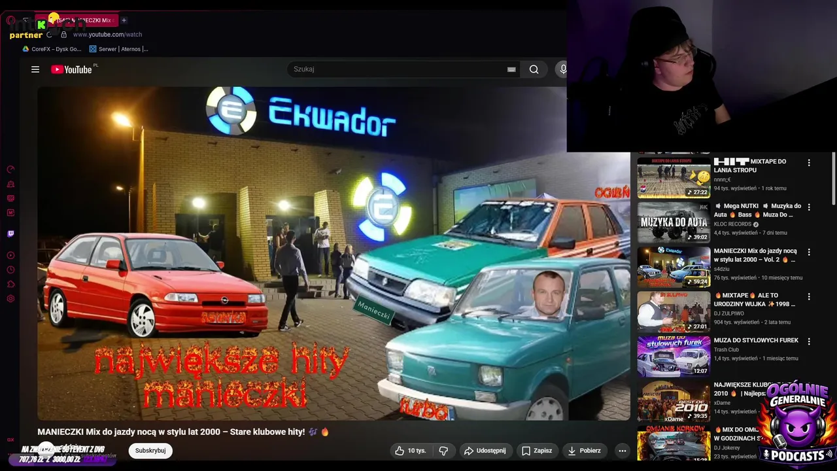
Task: Open MANIECZKI Mix Vol. 2 title
Action: (x=755, y=255)
